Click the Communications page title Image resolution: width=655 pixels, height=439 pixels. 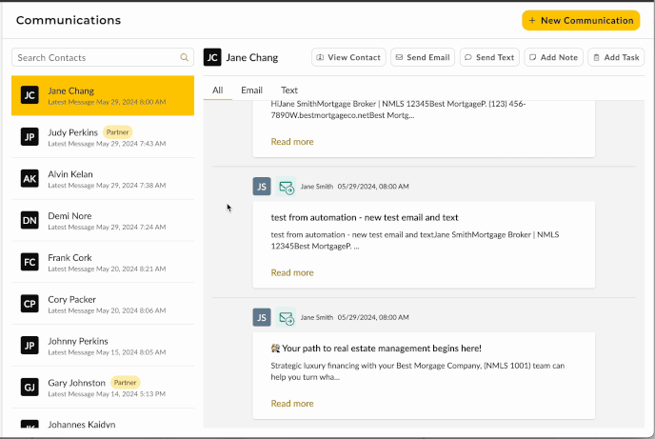point(69,20)
